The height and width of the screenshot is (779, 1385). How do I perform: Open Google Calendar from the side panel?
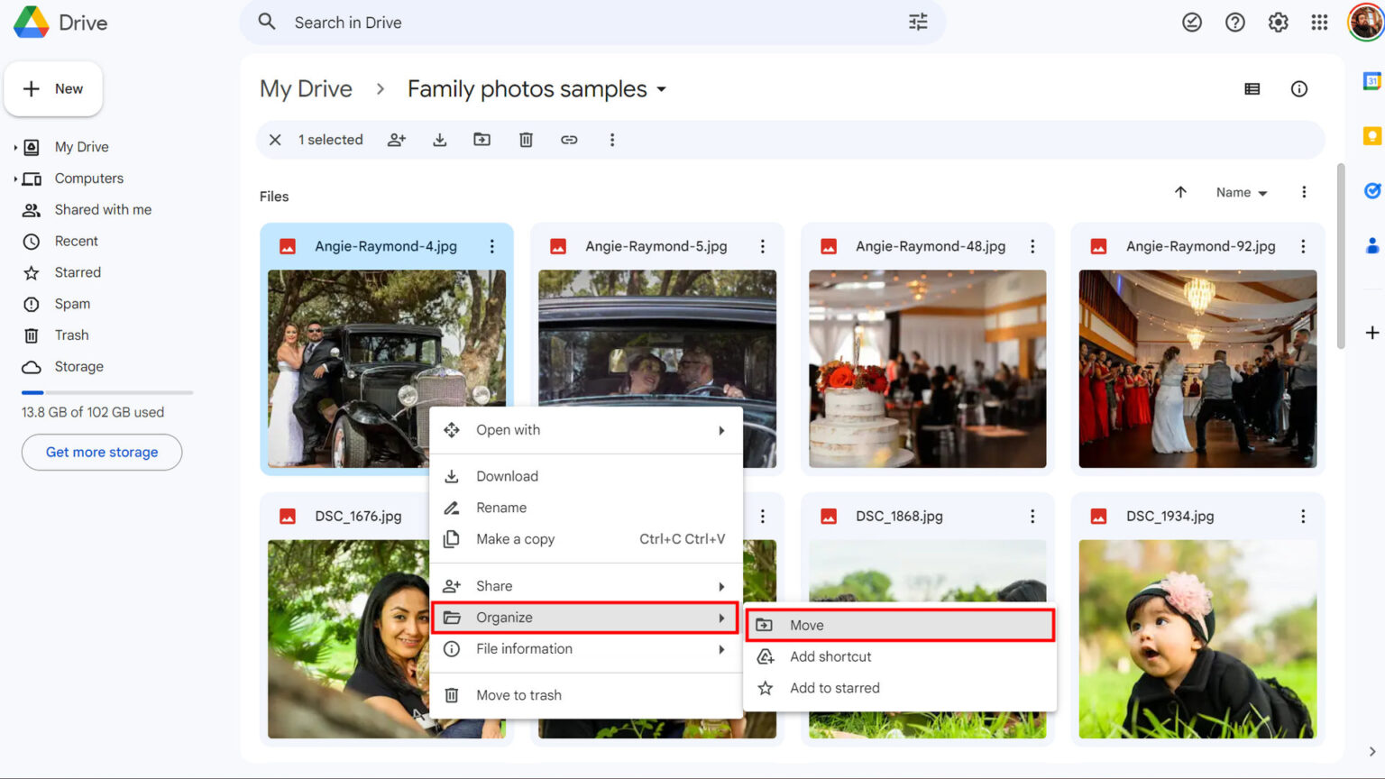coord(1371,80)
